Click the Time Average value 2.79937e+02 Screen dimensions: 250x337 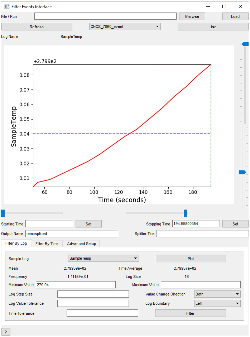[185, 268]
